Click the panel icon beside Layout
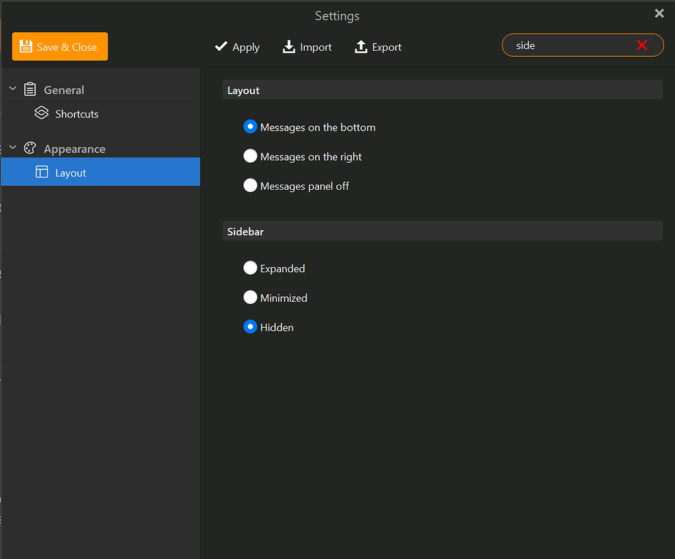Screen dimensions: 675x559 click(41, 172)
